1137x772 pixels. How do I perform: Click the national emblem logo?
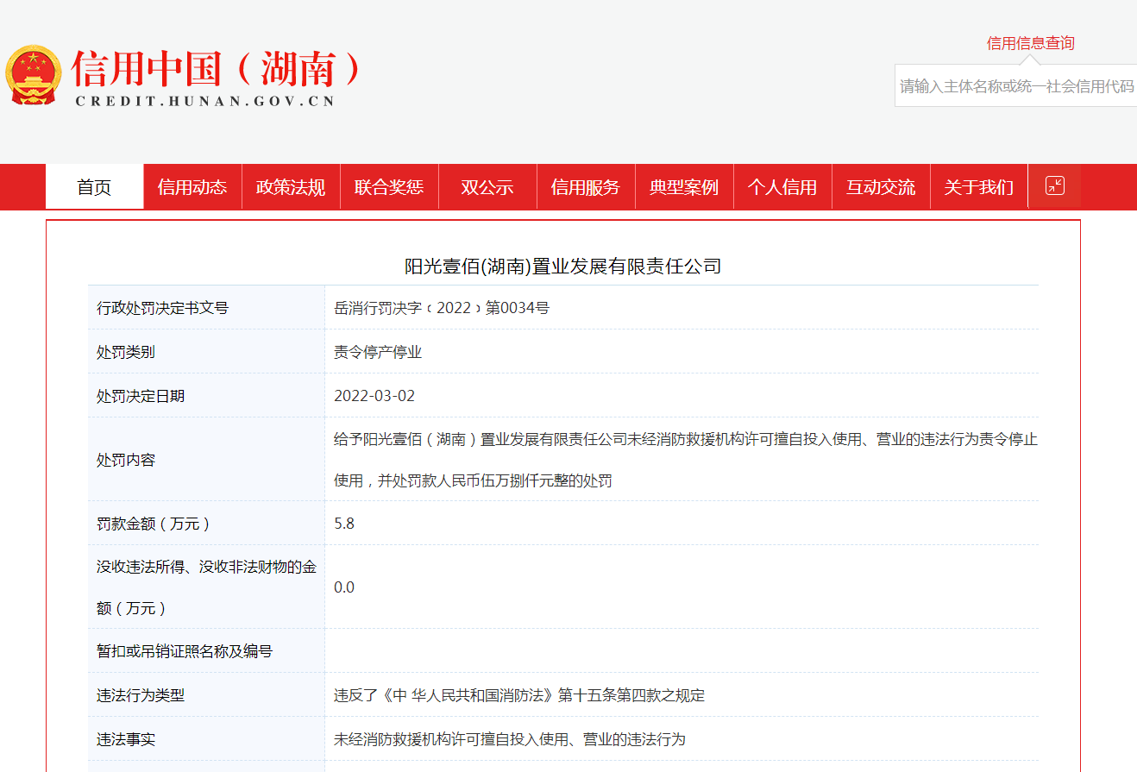34,75
